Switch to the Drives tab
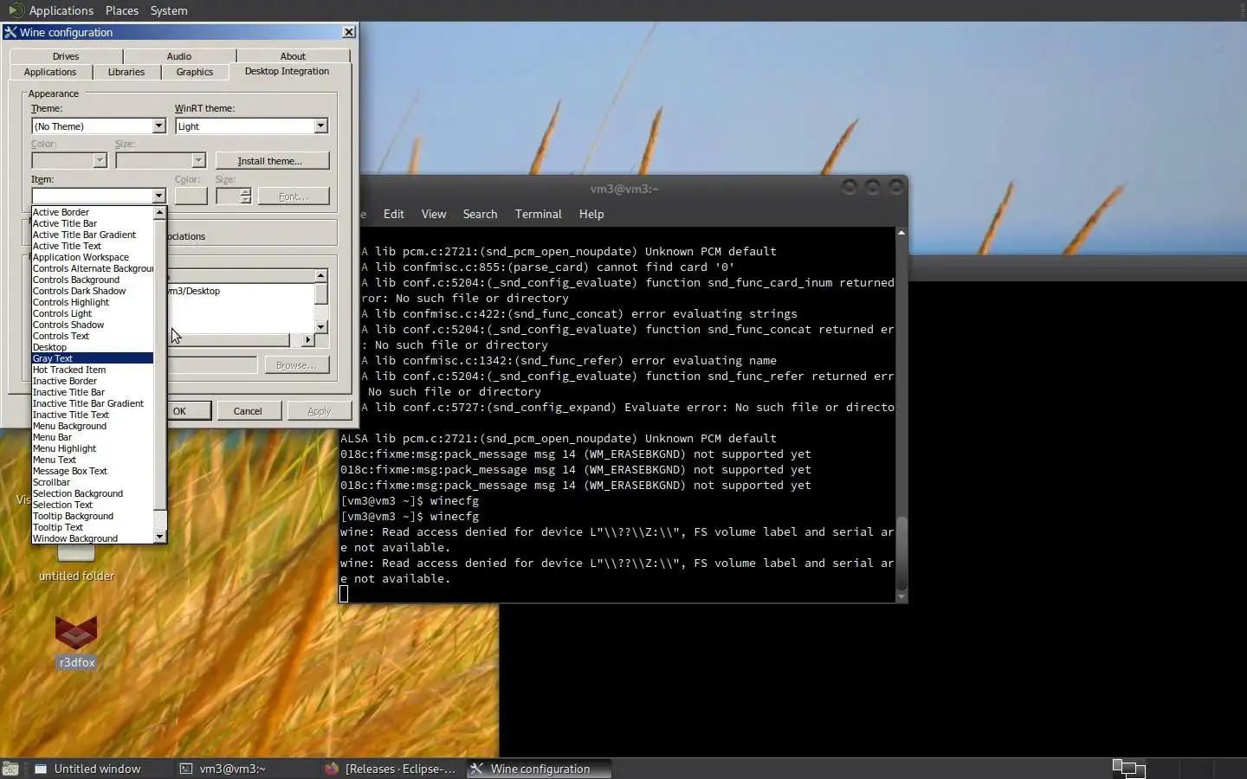Screen dimensions: 1247x779 click(66, 56)
